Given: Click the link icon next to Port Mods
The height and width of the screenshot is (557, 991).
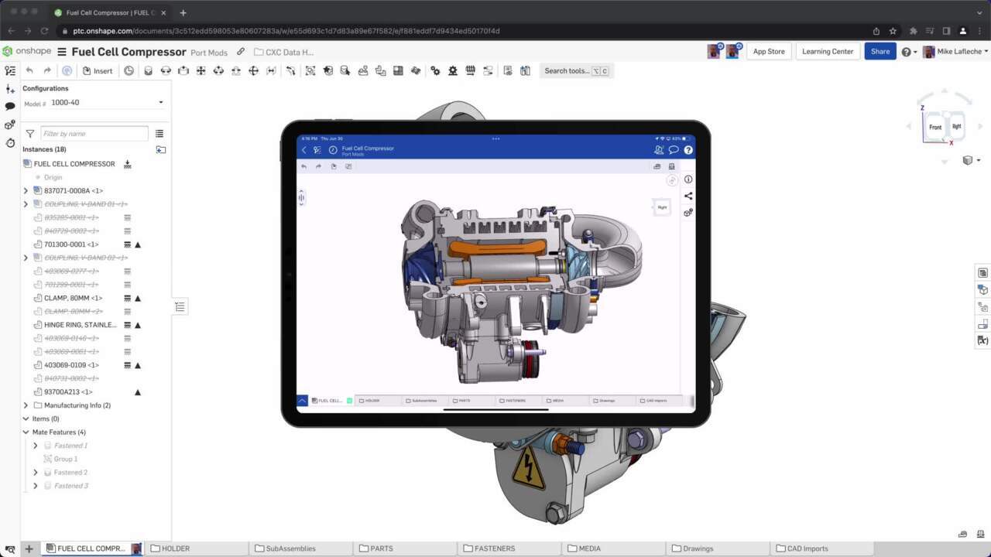Looking at the screenshot, I should [x=241, y=52].
